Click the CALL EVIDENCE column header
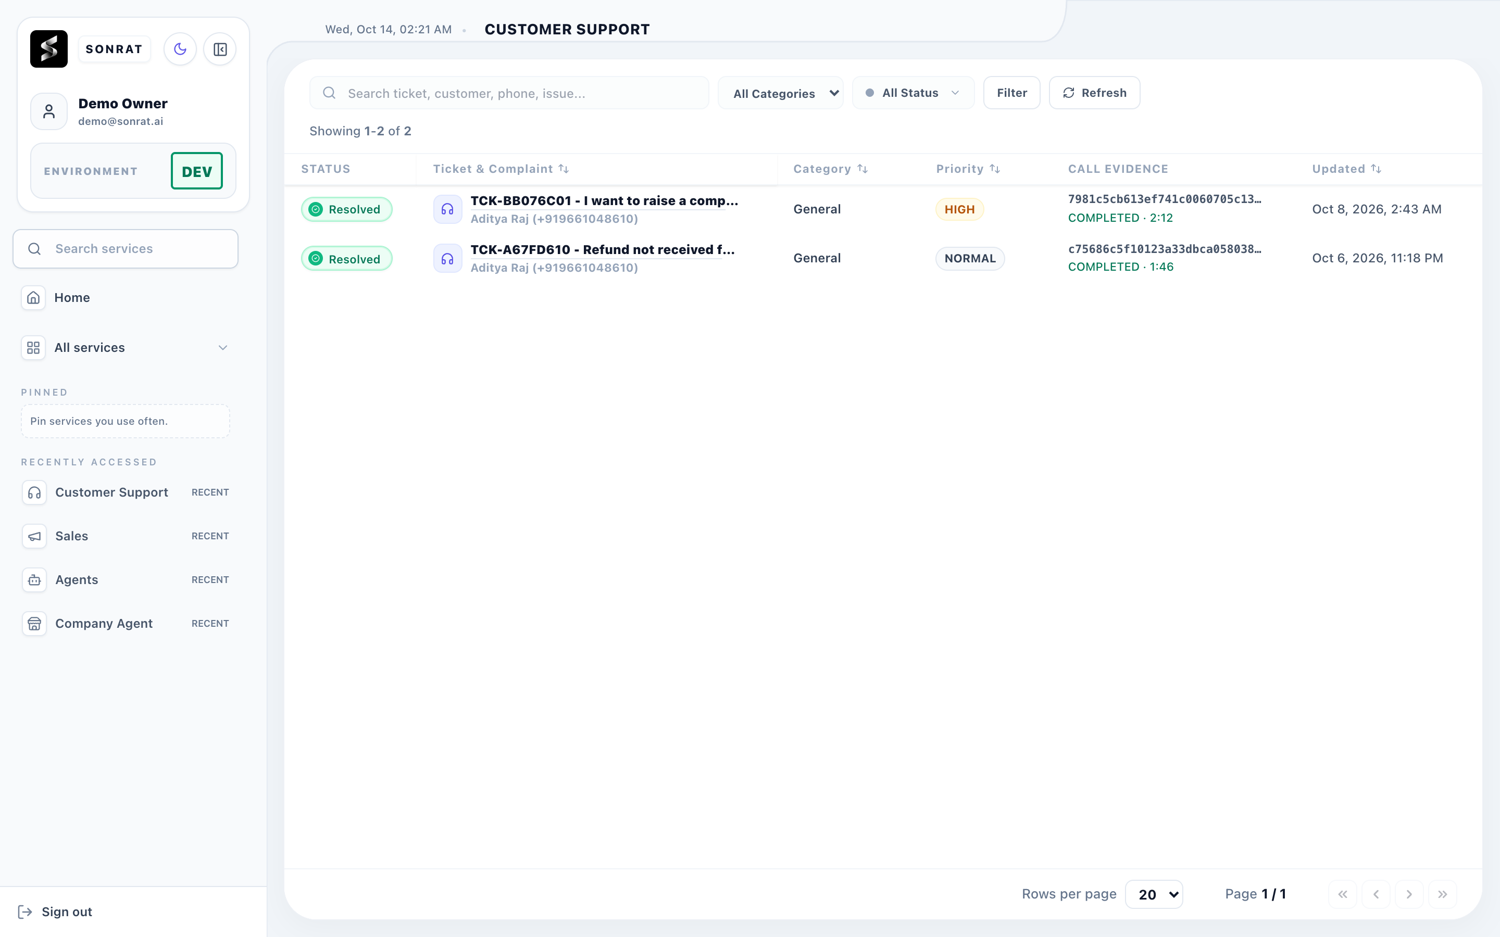Image resolution: width=1500 pixels, height=937 pixels. [1118, 169]
